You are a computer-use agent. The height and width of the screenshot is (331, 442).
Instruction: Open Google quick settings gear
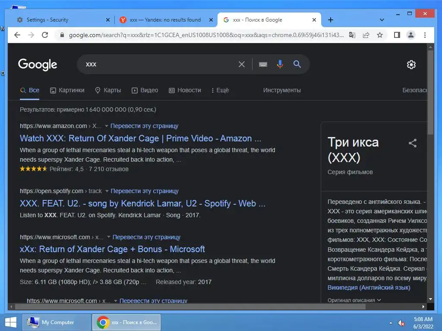tap(411, 65)
